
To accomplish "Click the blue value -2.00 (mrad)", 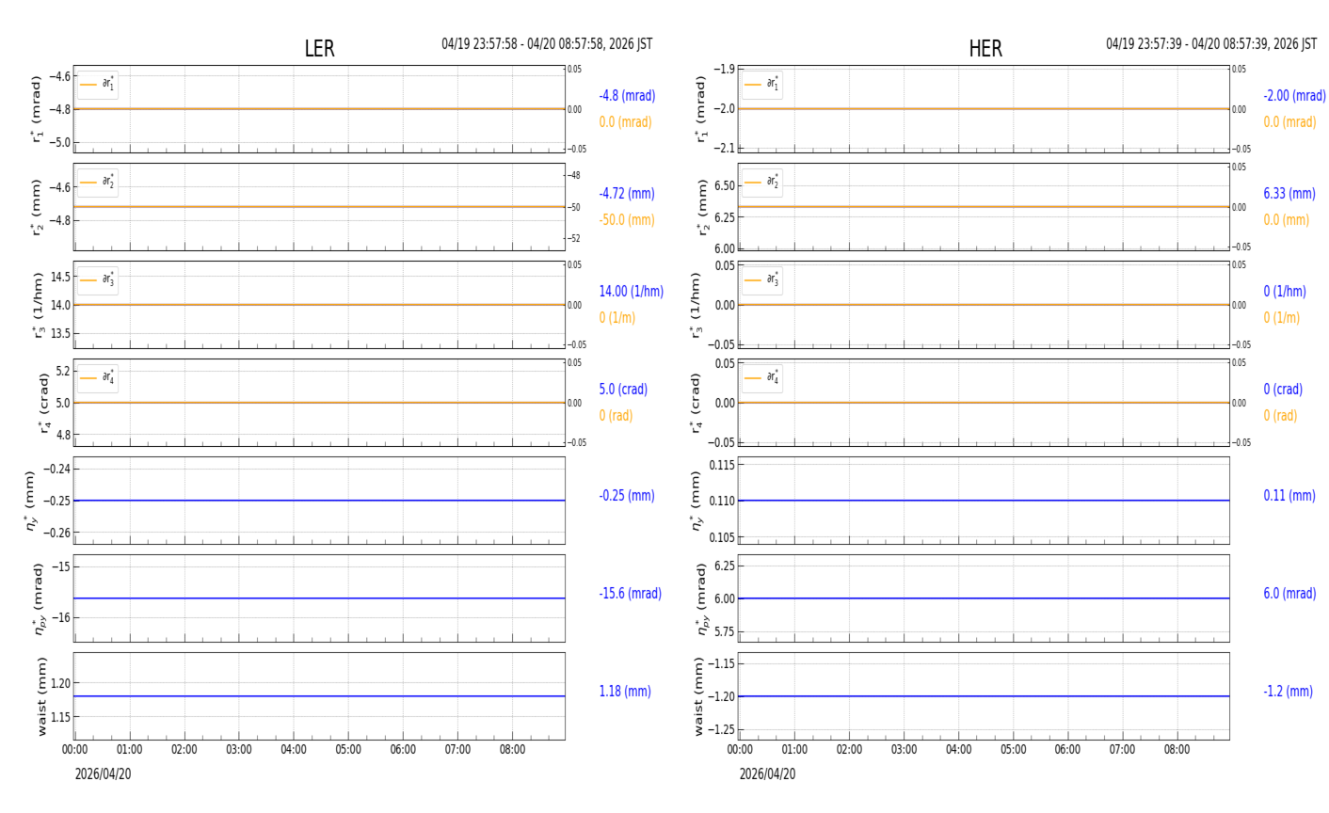I will (x=1294, y=96).
